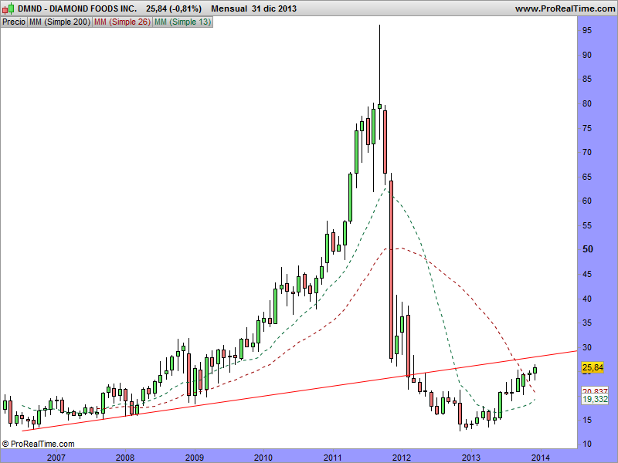Click the 25,84 (-0,81%) quote in the header

tap(174, 8)
